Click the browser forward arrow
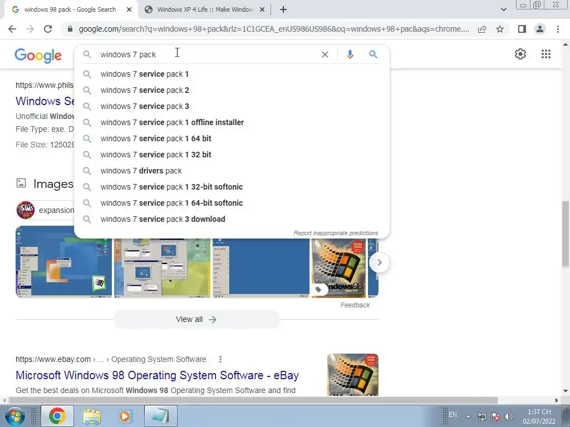570x427 pixels. click(x=30, y=29)
